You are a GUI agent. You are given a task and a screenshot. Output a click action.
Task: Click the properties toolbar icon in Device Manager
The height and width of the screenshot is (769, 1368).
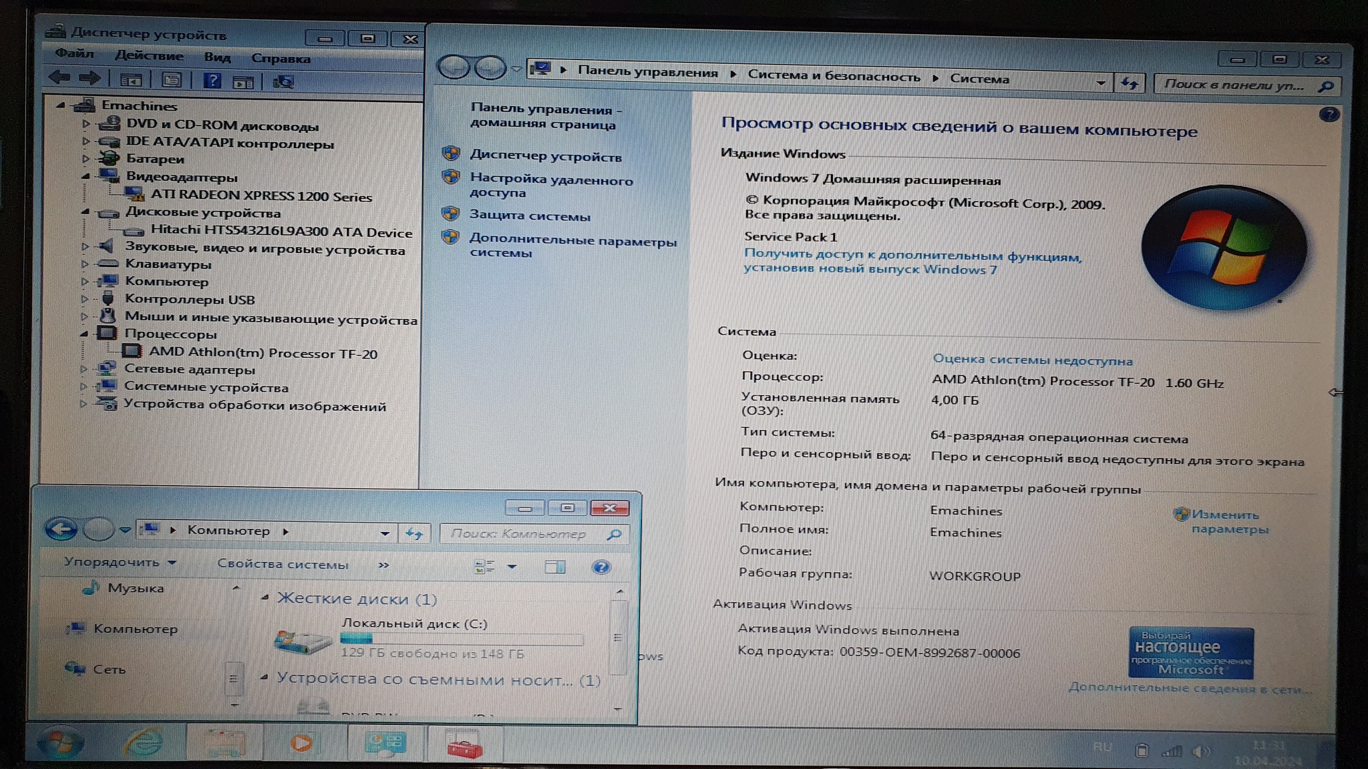click(171, 80)
